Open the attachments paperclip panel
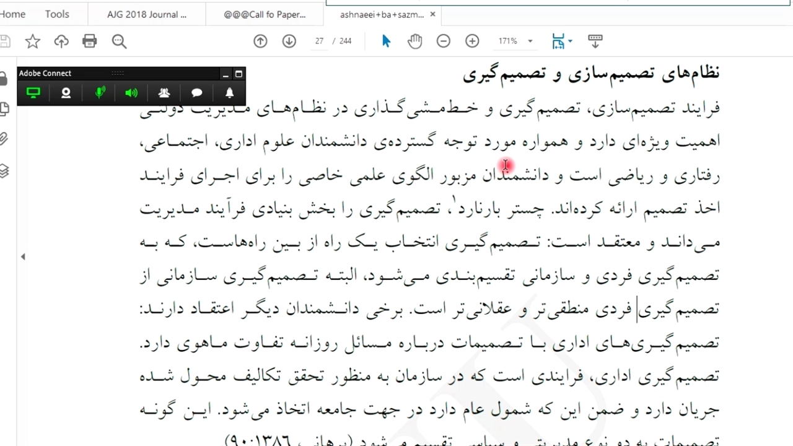 4,139
